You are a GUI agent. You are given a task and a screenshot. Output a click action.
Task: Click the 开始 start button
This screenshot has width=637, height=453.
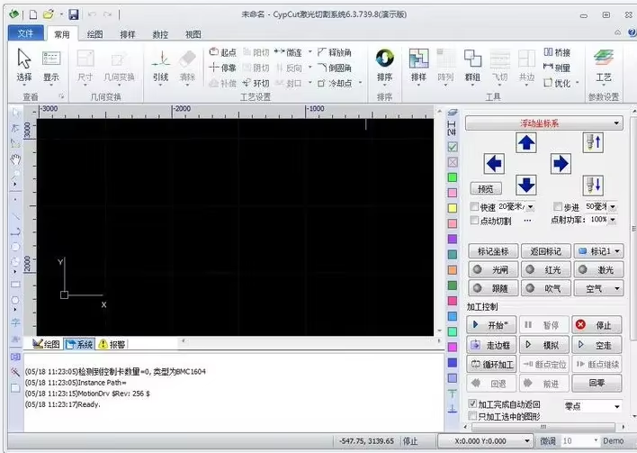coord(491,325)
